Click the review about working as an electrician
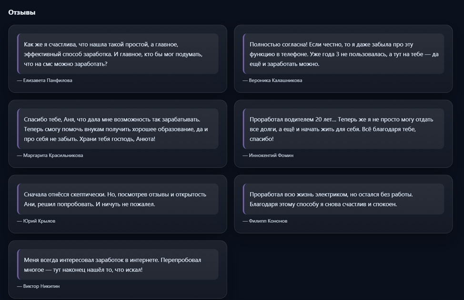The height and width of the screenshot is (300, 464). pos(331,199)
